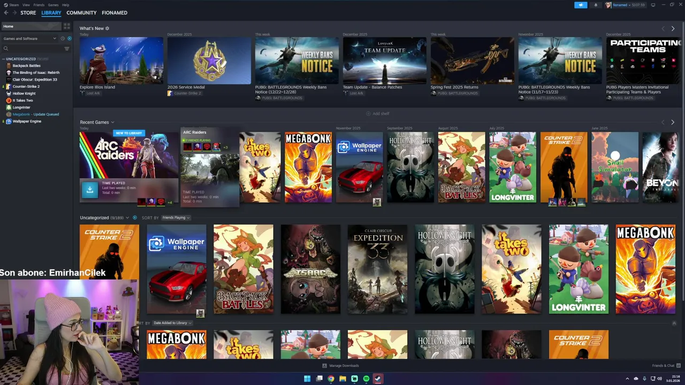
Task: Open the notifications bell
Action: (596, 5)
